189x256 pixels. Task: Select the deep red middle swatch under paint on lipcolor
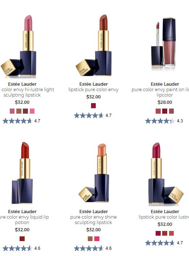coord(165,111)
